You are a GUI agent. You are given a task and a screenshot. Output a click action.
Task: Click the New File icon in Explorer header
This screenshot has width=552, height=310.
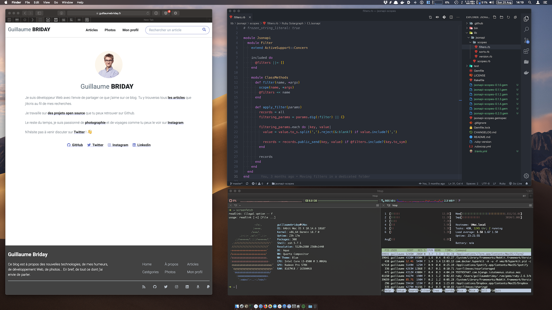[x=494, y=17]
